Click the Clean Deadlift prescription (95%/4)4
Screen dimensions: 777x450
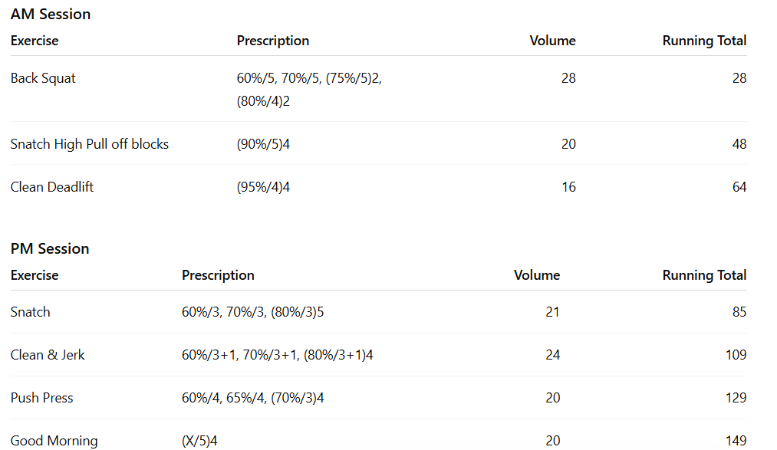(263, 187)
